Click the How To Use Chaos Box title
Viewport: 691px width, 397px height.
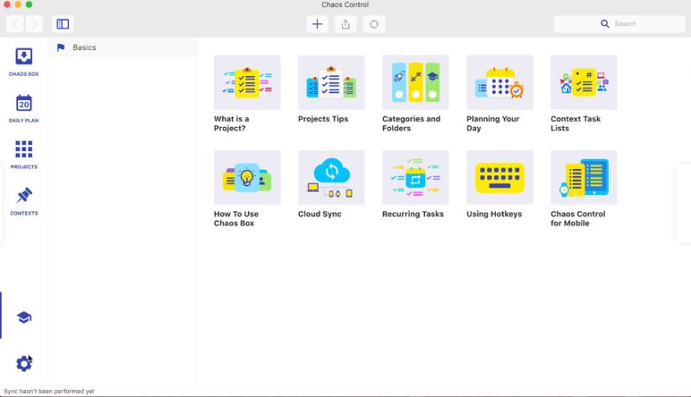pos(236,218)
